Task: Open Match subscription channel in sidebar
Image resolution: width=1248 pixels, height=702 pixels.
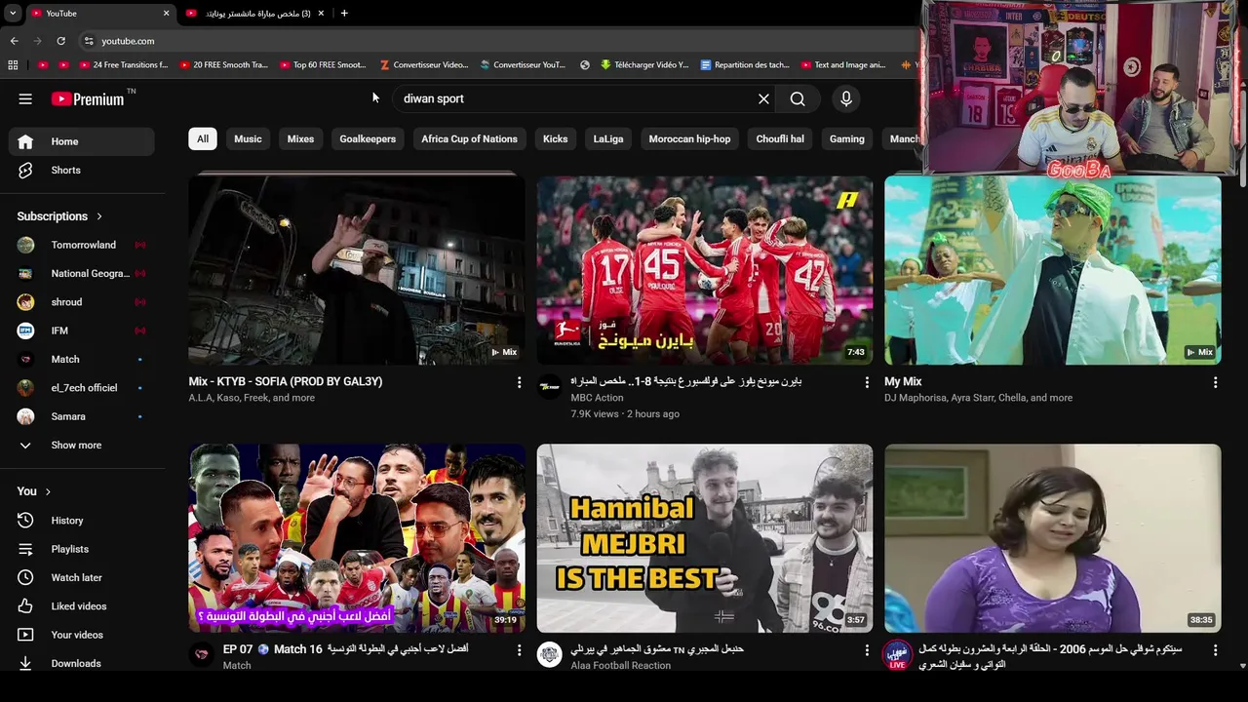Action: point(82,360)
